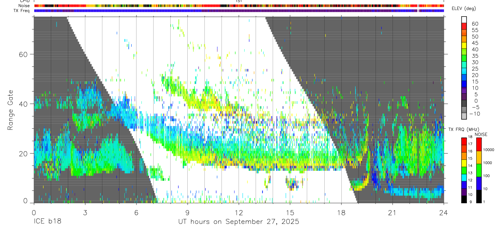The image size is (499, 230).
Task: Click the '1' tick label on the NOISE bar
Action: coord(484,202)
